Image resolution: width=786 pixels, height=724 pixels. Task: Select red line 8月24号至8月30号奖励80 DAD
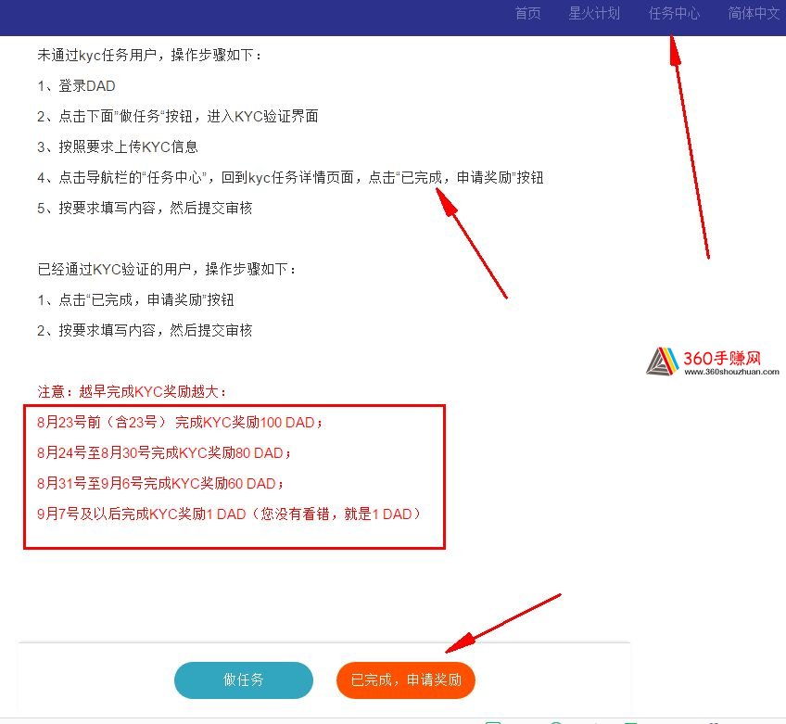164,453
